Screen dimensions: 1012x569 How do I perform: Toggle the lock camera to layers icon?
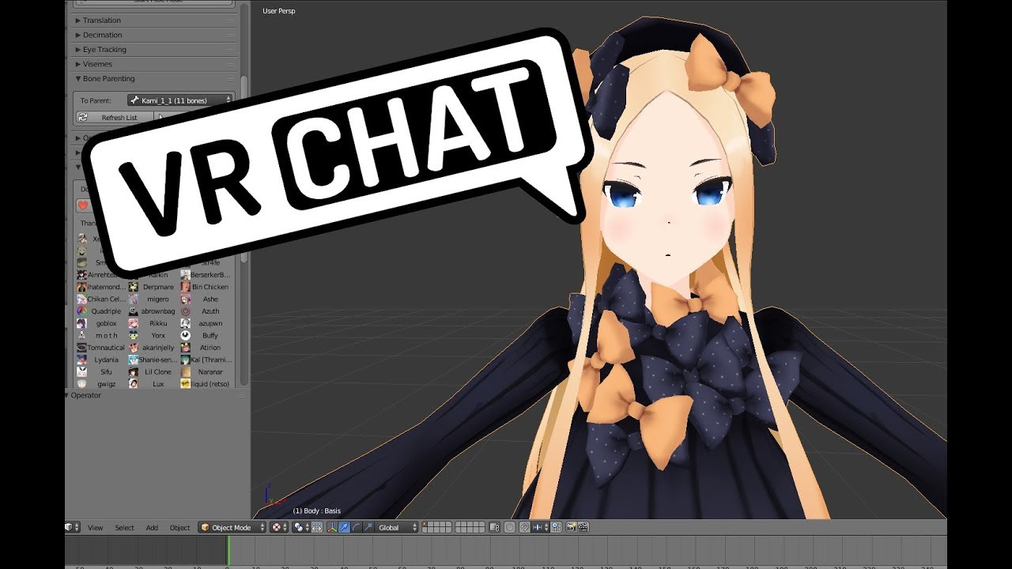click(495, 527)
